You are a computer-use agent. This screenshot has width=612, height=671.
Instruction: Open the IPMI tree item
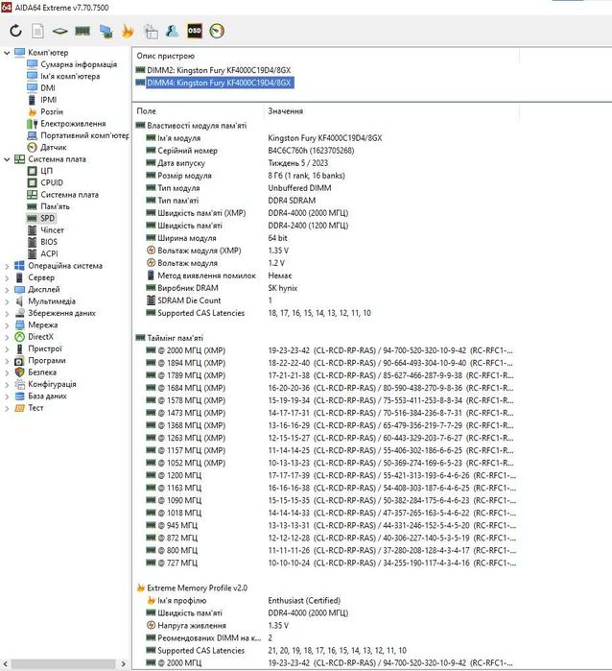click(x=48, y=100)
